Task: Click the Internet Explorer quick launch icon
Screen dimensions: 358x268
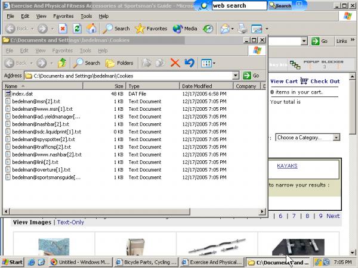Action: (x=31, y=262)
